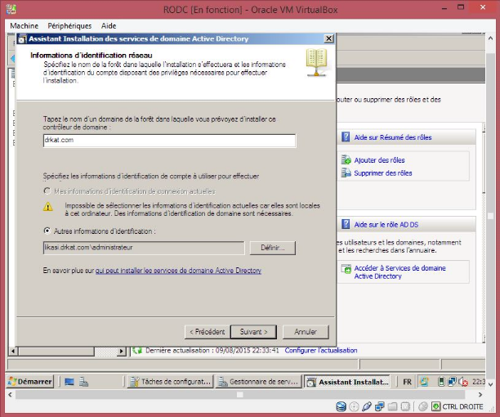Click the Précédent button
Screen dimensions: 500x417
[x=206, y=332]
